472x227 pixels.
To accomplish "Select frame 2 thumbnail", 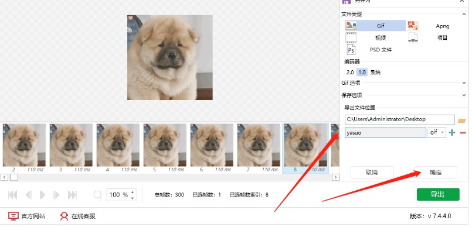I will 24,145.
